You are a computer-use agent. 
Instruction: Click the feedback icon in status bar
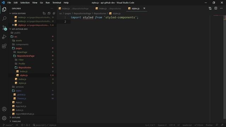pyautogui.click(x=217, y=125)
